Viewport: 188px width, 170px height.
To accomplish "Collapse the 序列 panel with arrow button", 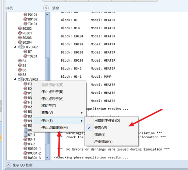I will click(46, 8).
